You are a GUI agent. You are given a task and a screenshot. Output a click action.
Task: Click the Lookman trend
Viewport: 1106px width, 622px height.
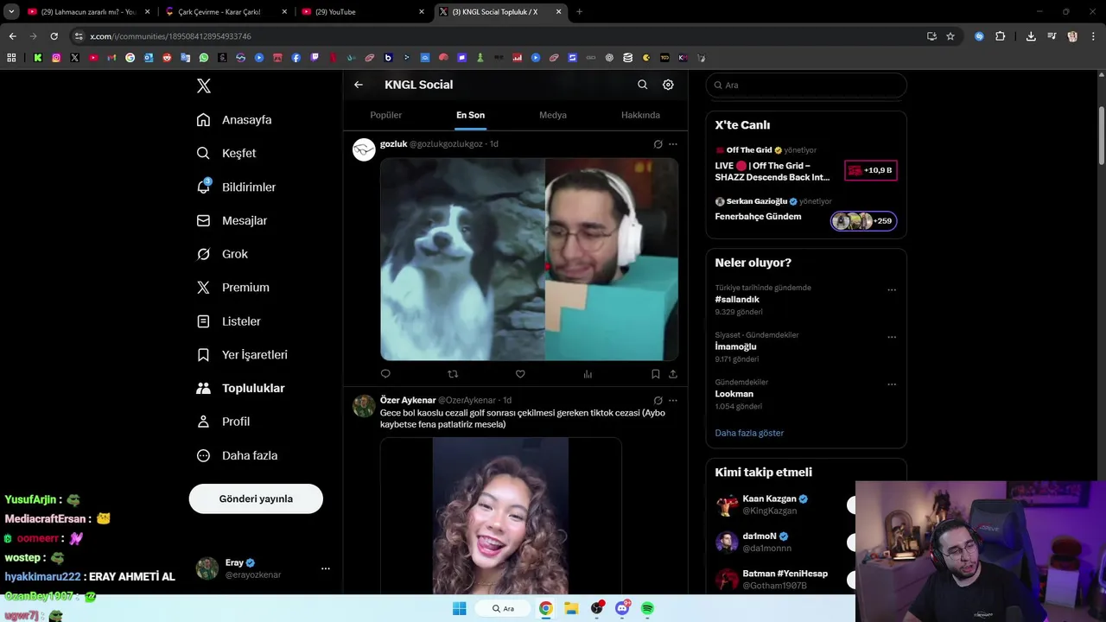coord(734,394)
